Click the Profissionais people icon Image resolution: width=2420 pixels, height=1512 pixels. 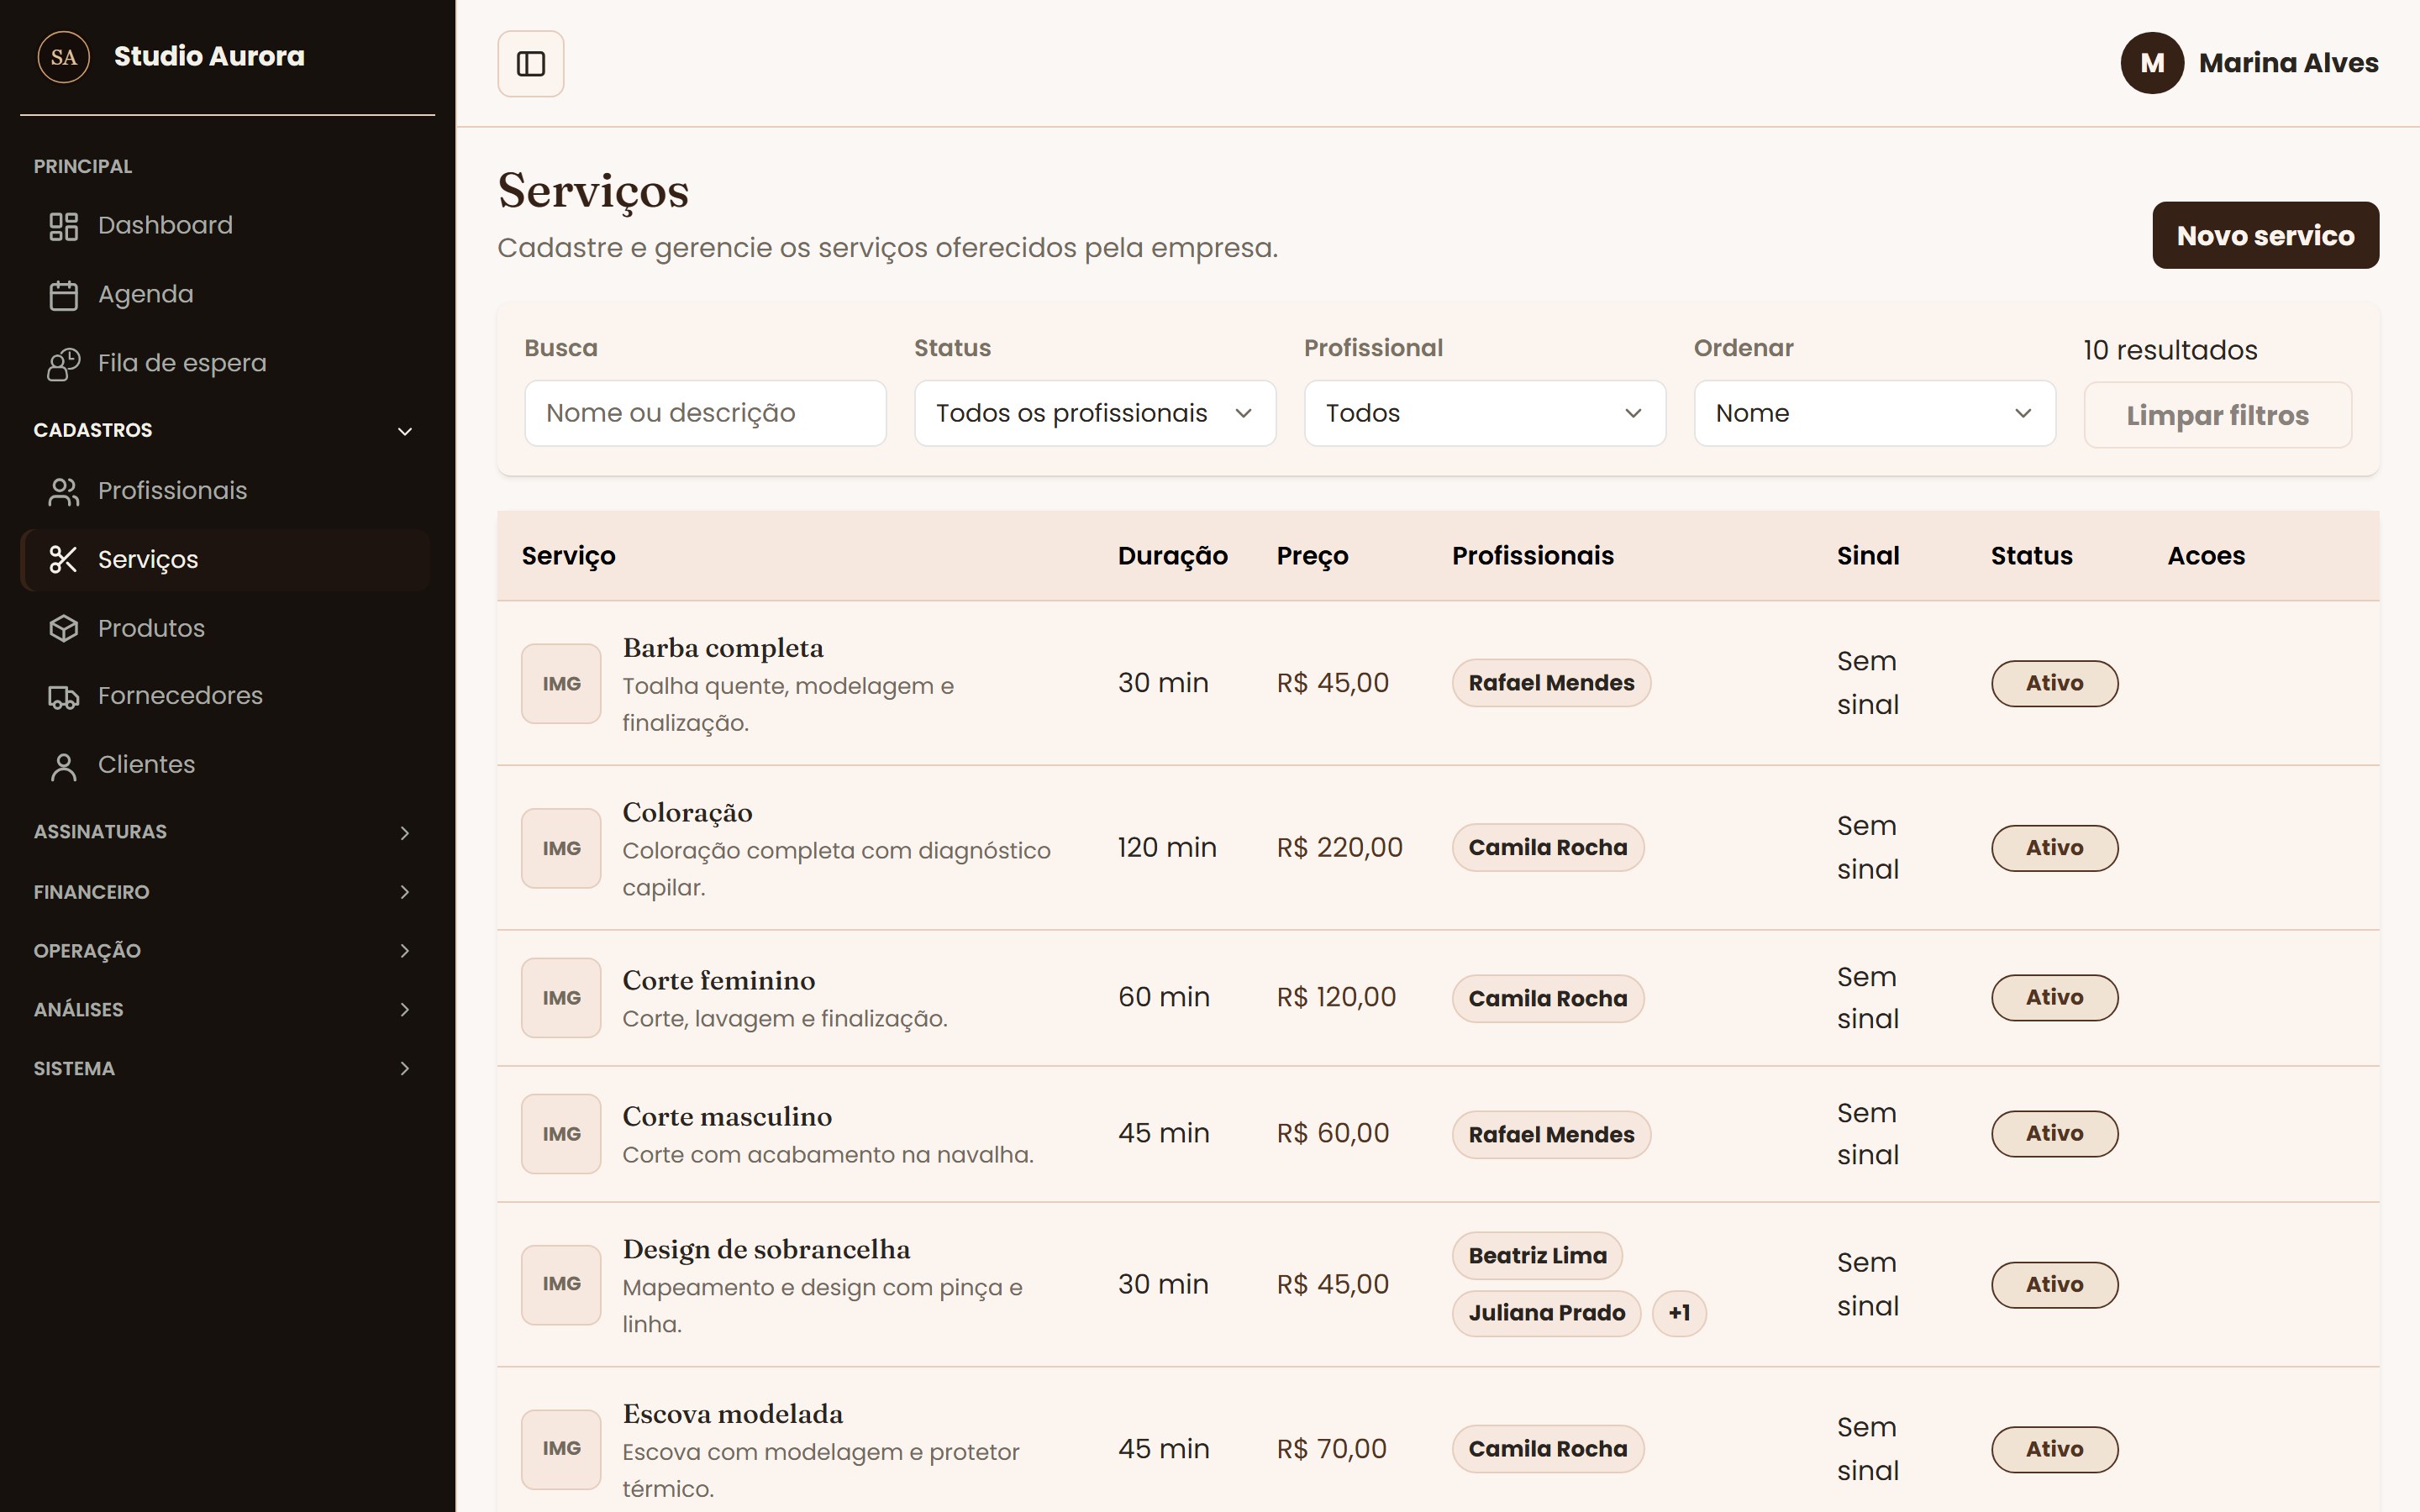(x=64, y=491)
